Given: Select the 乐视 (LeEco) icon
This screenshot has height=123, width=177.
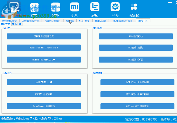Looking at the screenshot, I should tap(95, 7).
